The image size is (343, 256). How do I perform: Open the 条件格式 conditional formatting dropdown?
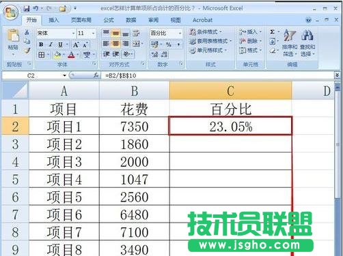point(206,32)
